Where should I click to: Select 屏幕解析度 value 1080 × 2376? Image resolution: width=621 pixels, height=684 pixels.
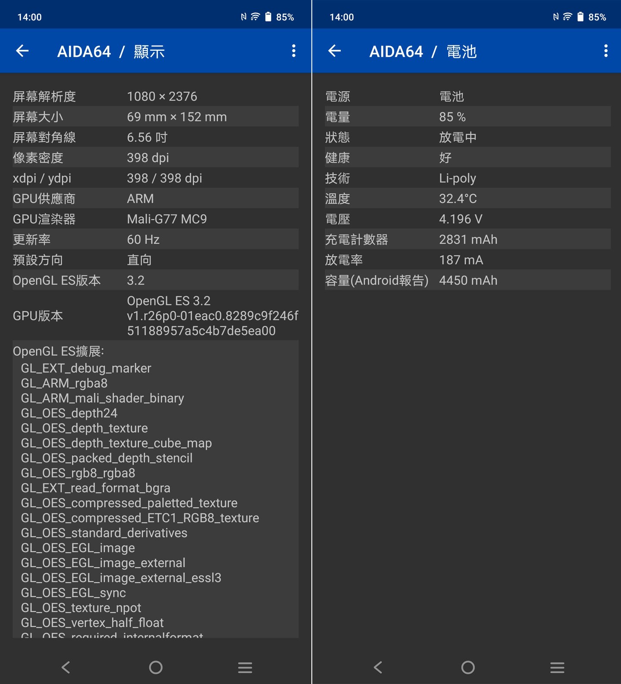162,96
